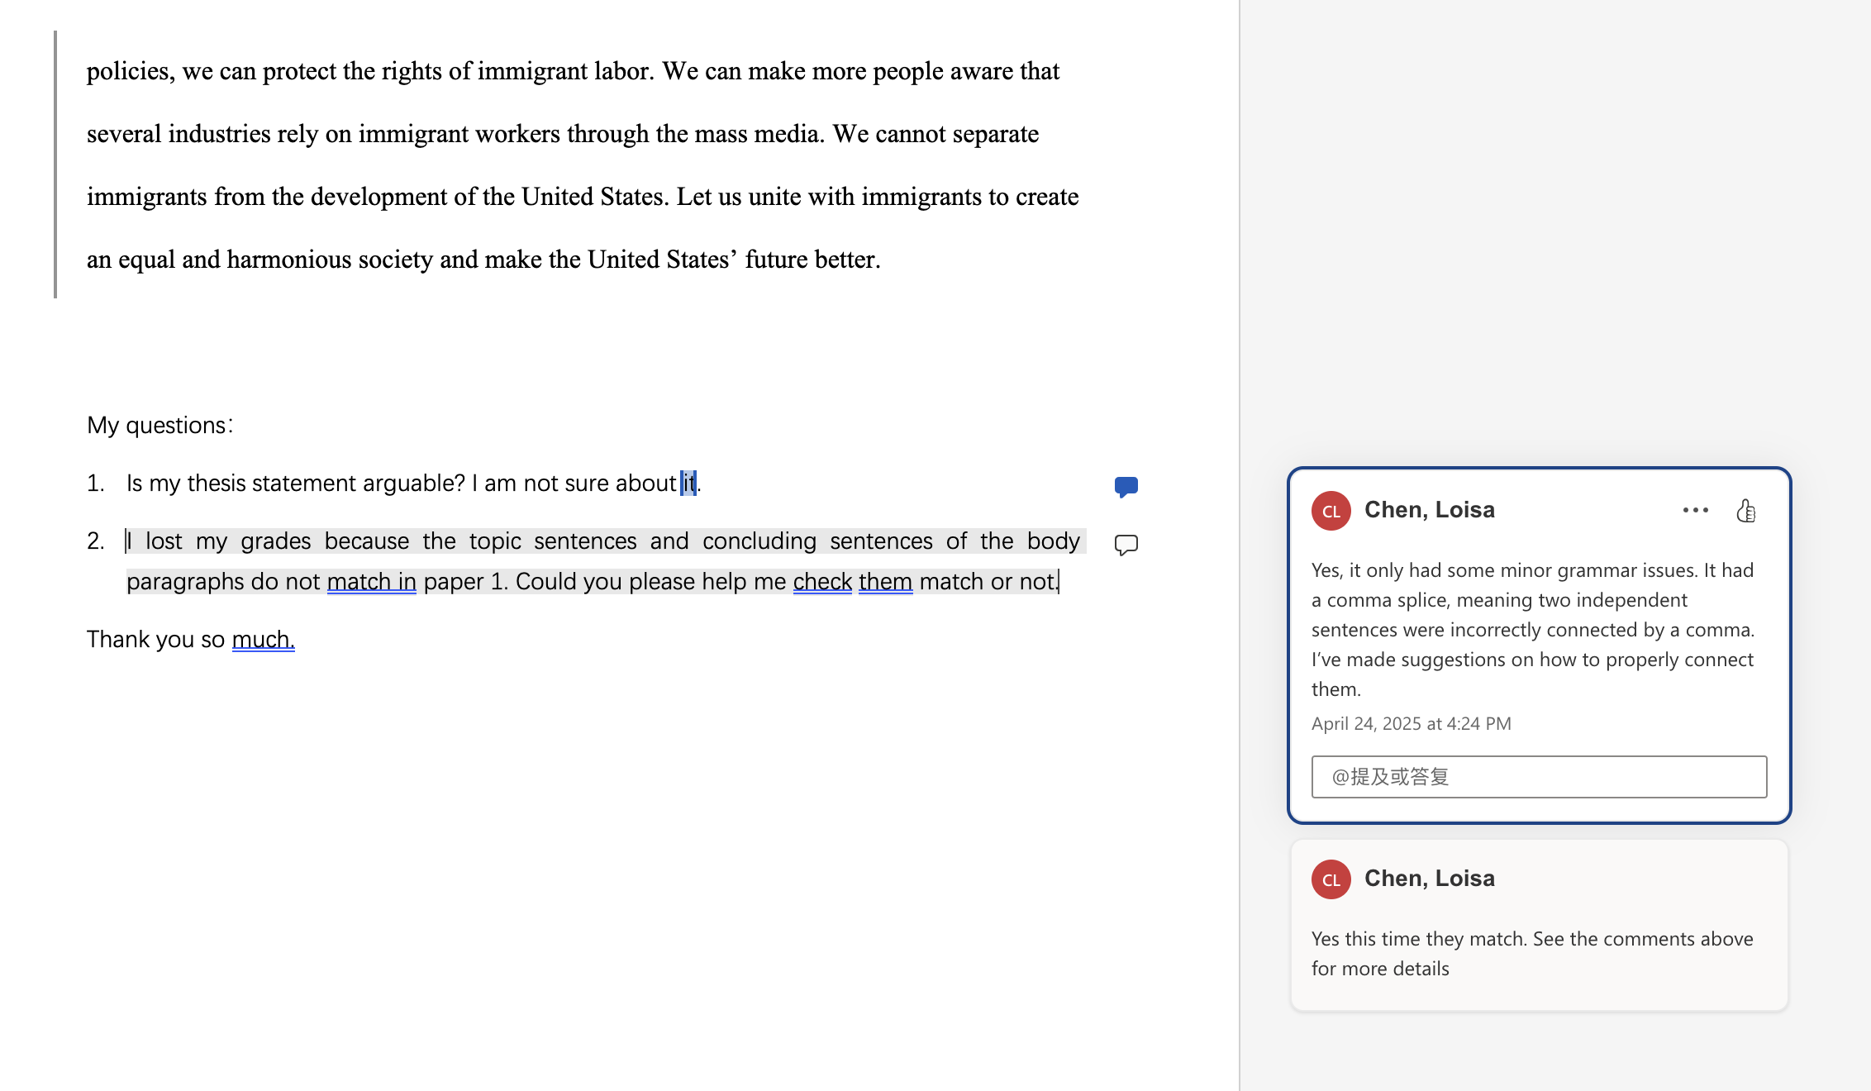Click the outlined comment marker beside question 2
Image resolution: width=1871 pixels, height=1091 pixels.
tap(1126, 545)
